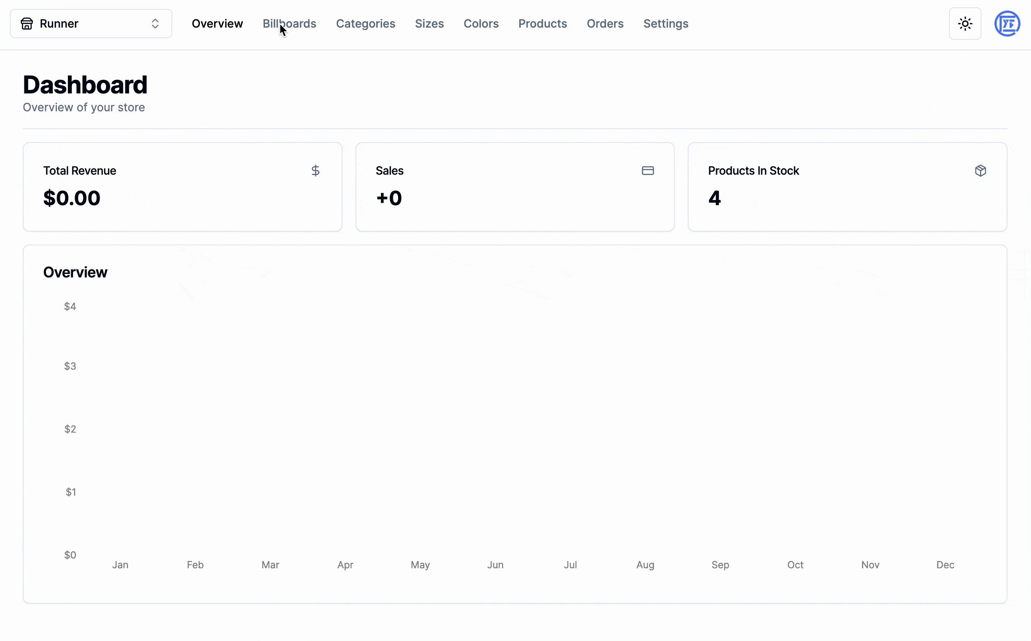1031x641 pixels.
Task: Open the Sizes section
Action: [x=429, y=24]
